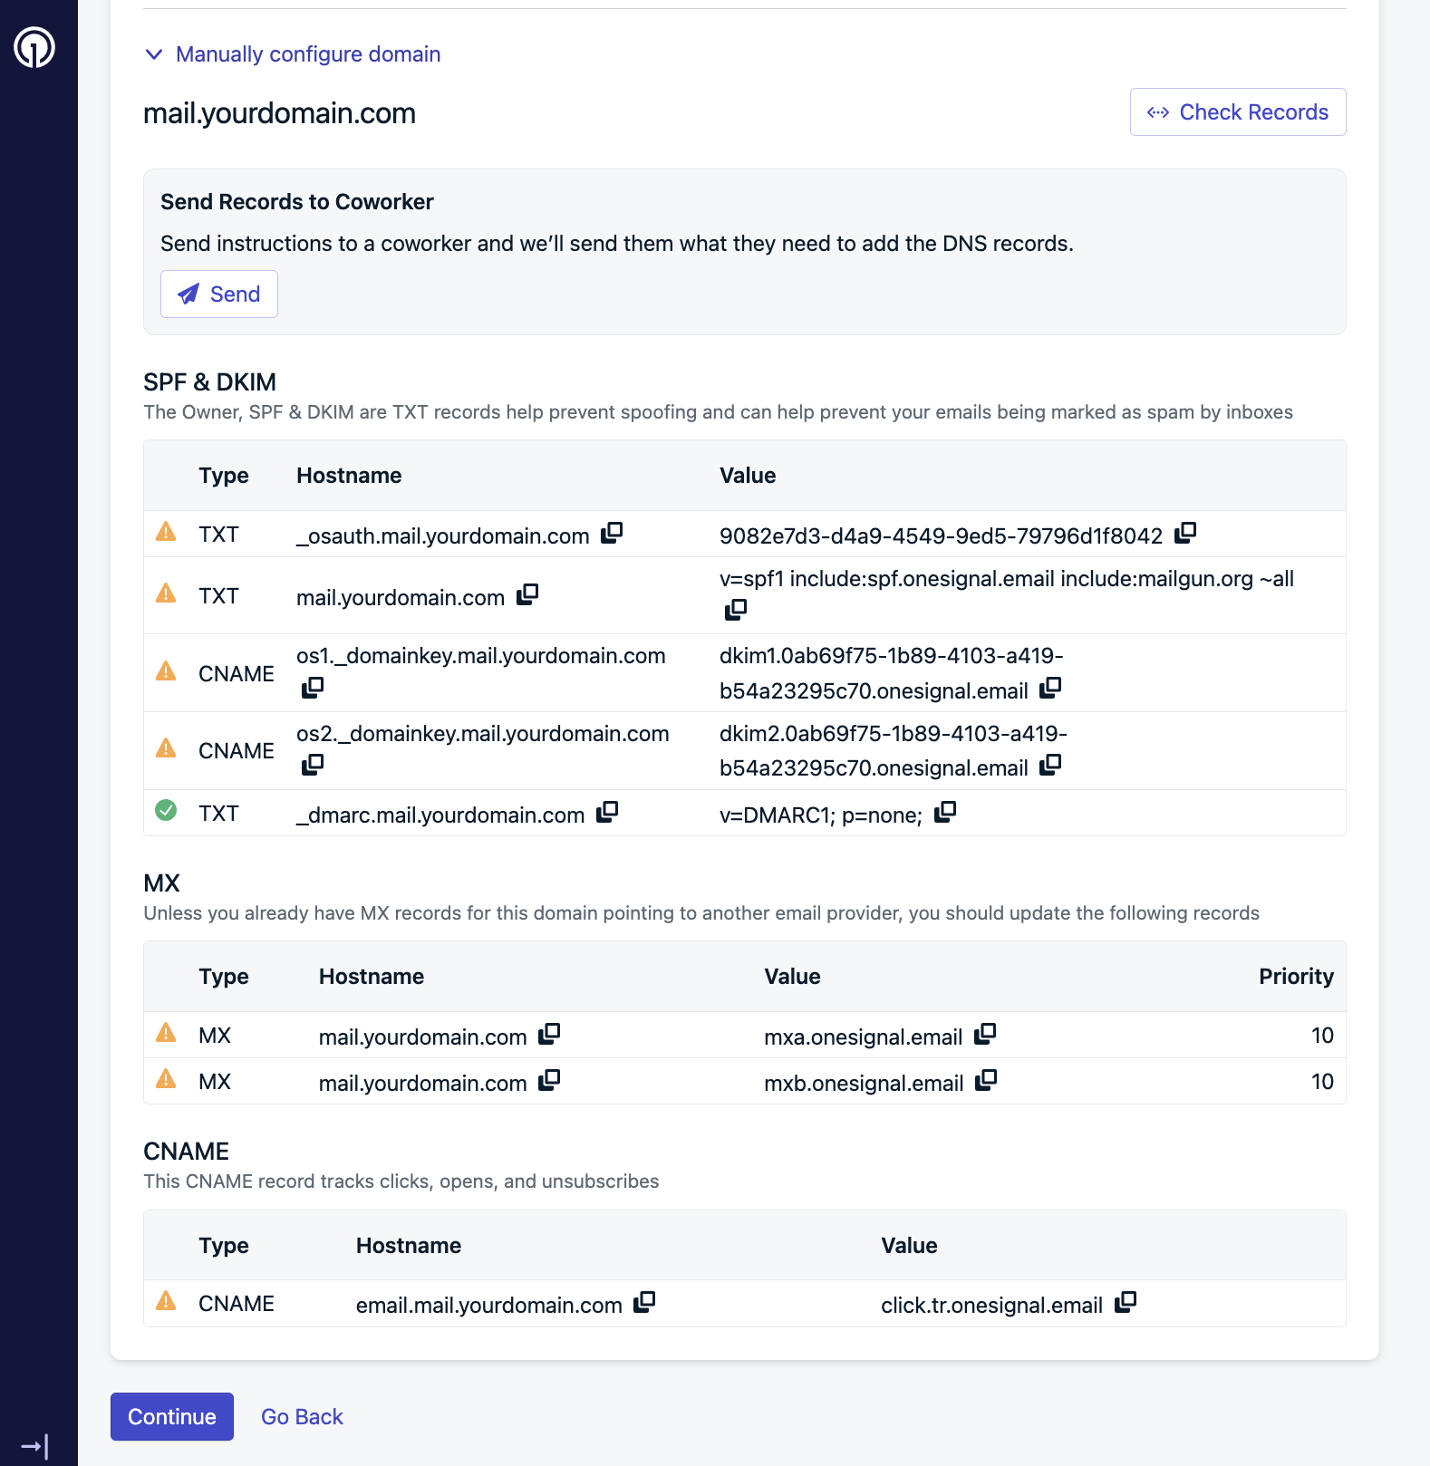Copy hostname in the mxa MX row
Viewport: 1430px width, 1466px height.
point(549,1034)
